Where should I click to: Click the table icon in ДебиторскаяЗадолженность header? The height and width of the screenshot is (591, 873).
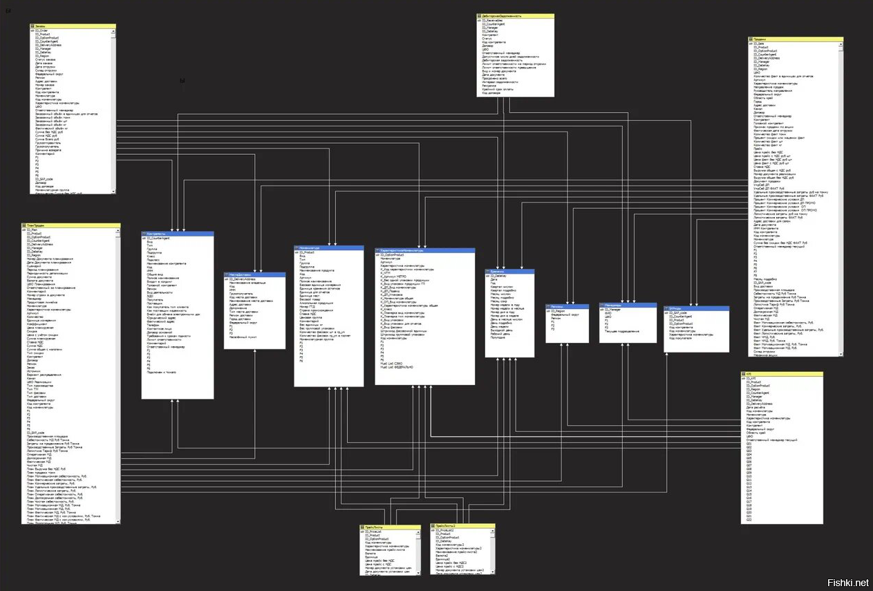[480, 16]
